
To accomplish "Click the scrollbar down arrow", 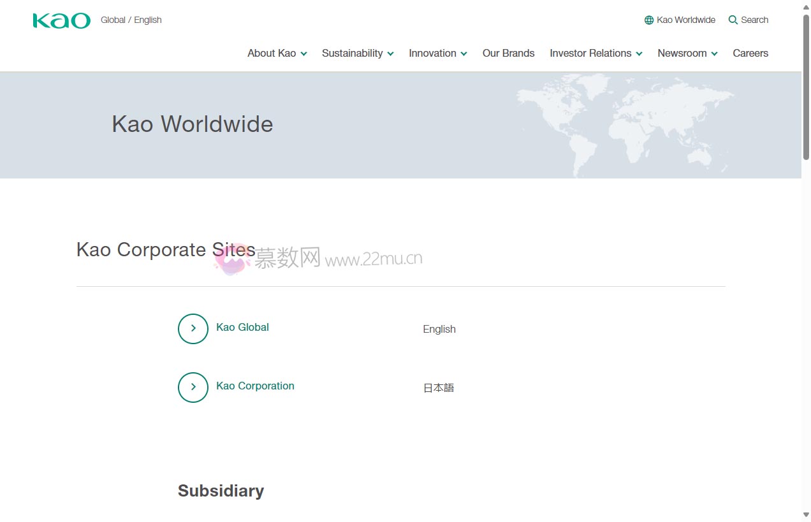I will tap(806, 515).
